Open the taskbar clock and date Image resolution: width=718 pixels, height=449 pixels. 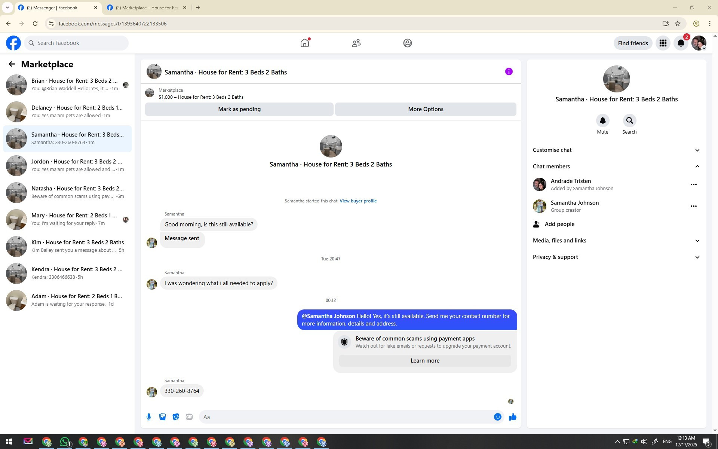686,442
